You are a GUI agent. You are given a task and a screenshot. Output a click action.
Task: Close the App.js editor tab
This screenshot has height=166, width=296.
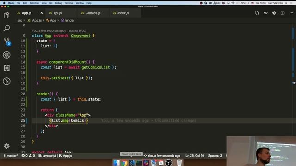tap(42, 13)
